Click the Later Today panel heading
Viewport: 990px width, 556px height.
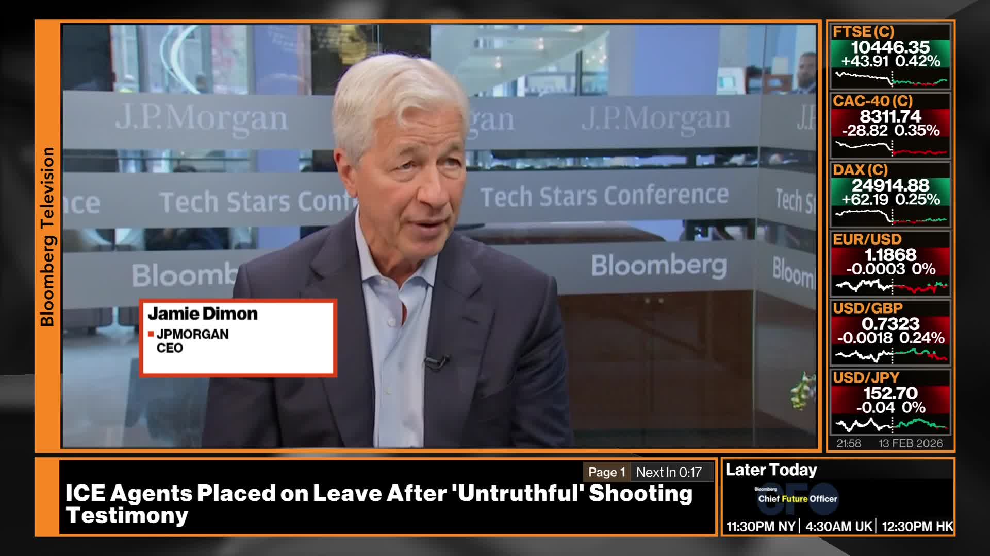771,470
